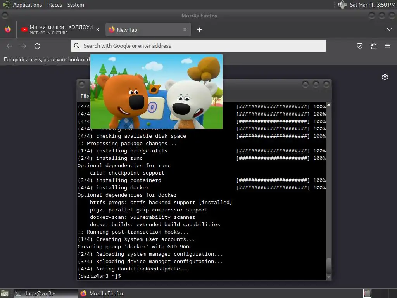Open the Firefox hamburger menu
This screenshot has height=298, width=397.
388,46
